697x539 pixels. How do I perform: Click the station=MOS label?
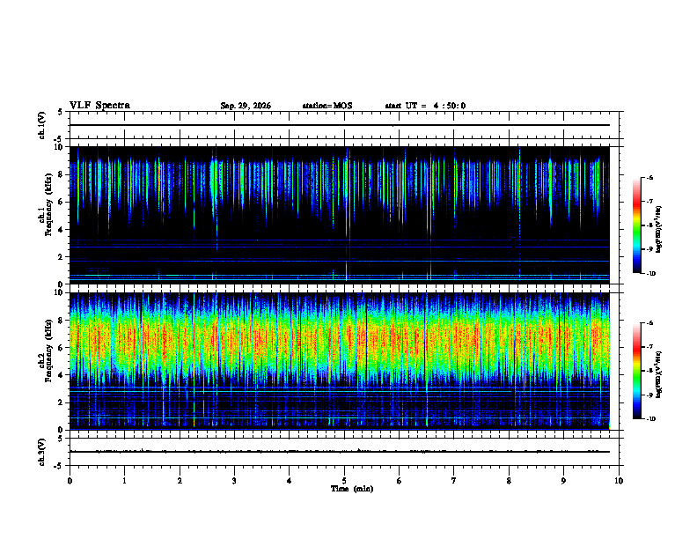coord(327,106)
